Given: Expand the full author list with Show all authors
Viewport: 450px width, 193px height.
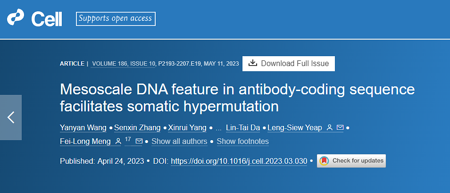Looking at the screenshot, I should [x=179, y=142].
